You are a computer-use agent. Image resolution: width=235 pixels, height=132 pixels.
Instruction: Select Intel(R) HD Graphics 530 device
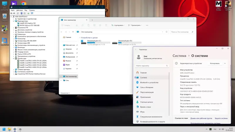click(26, 23)
